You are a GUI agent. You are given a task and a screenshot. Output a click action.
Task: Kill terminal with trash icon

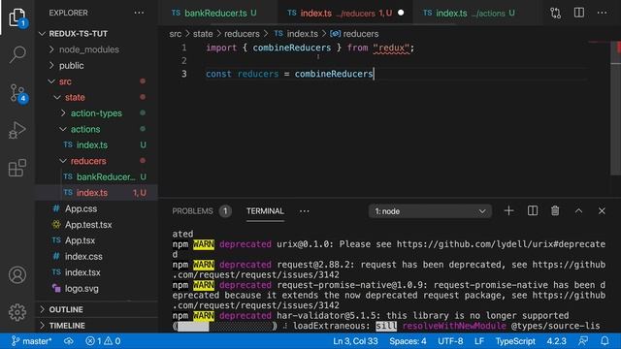tap(555, 211)
